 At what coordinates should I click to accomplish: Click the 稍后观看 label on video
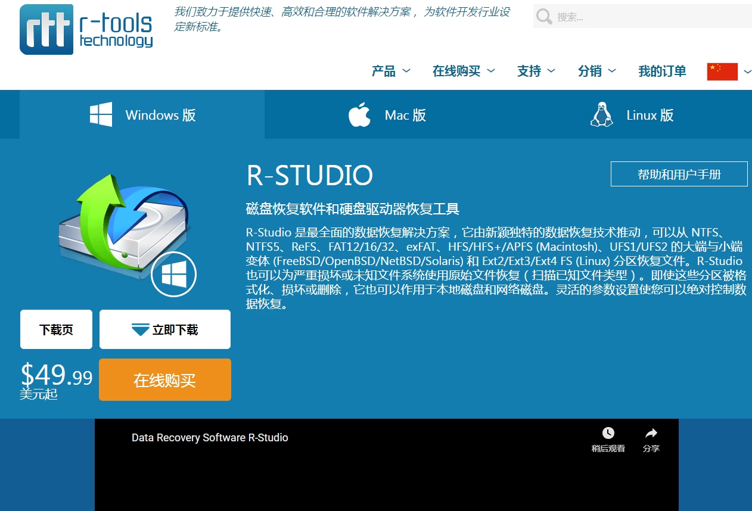[x=608, y=448]
